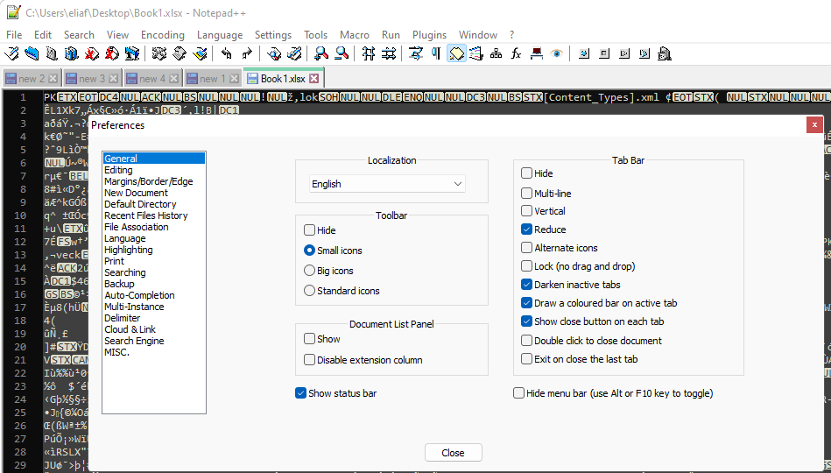Select Auto-Completion category
Viewport: 831px width, 473px height.
(x=139, y=295)
